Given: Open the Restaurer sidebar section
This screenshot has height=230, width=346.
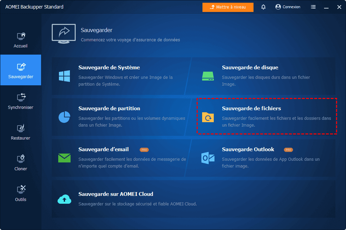Looking at the screenshot, I should pos(21,132).
